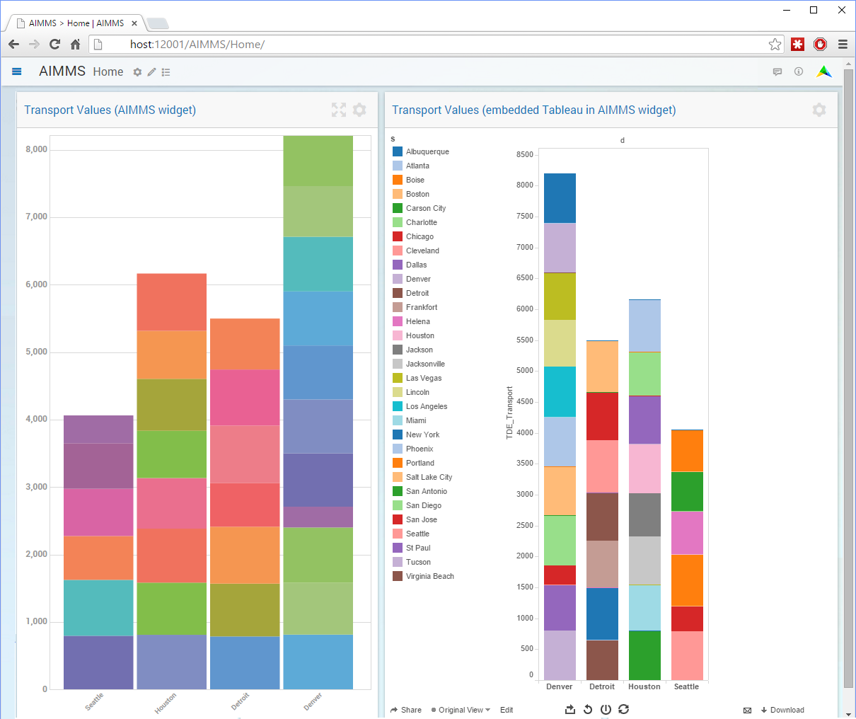Screen dimensions: 856x719
Task: Select Carson City in the legend
Action: pyautogui.click(x=426, y=208)
